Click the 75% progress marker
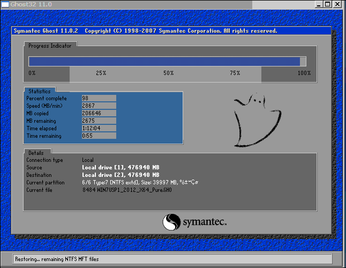The width and height of the screenshot is (346, 268). pos(235,73)
